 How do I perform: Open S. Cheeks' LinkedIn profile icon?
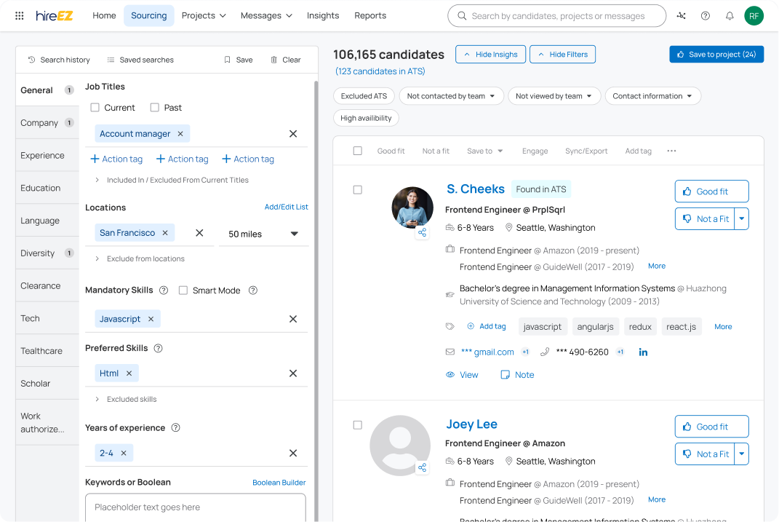point(643,352)
